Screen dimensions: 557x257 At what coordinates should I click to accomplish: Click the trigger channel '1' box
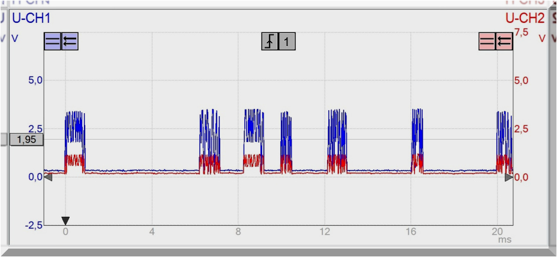tap(288, 41)
